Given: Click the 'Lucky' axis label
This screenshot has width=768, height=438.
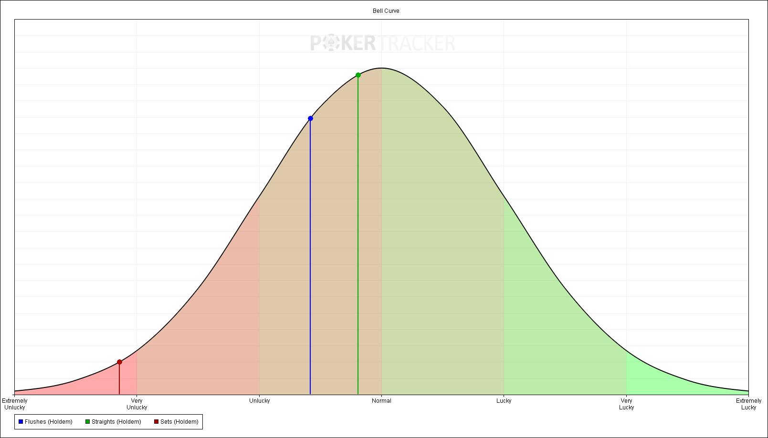Looking at the screenshot, I should [x=504, y=401].
